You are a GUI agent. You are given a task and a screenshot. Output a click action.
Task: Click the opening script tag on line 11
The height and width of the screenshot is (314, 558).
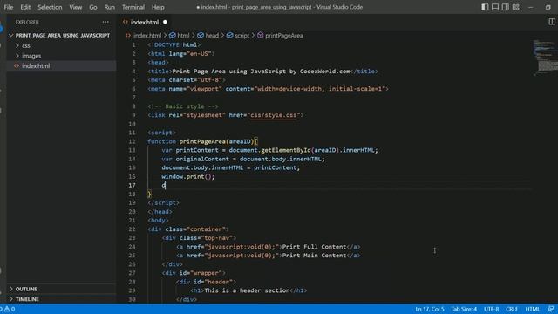coord(161,133)
